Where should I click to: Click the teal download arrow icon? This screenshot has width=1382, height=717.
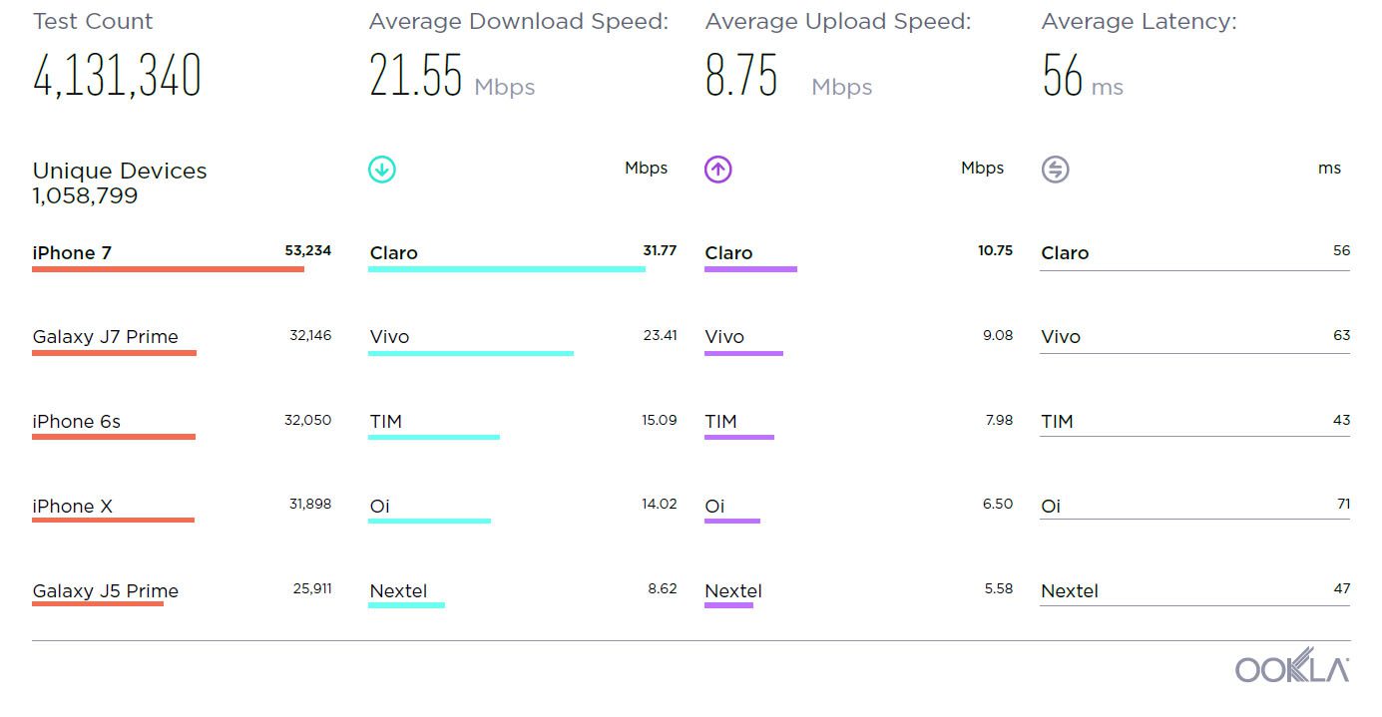(x=382, y=170)
